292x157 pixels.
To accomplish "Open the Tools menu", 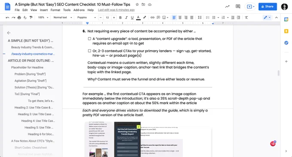I will click(67, 10).
